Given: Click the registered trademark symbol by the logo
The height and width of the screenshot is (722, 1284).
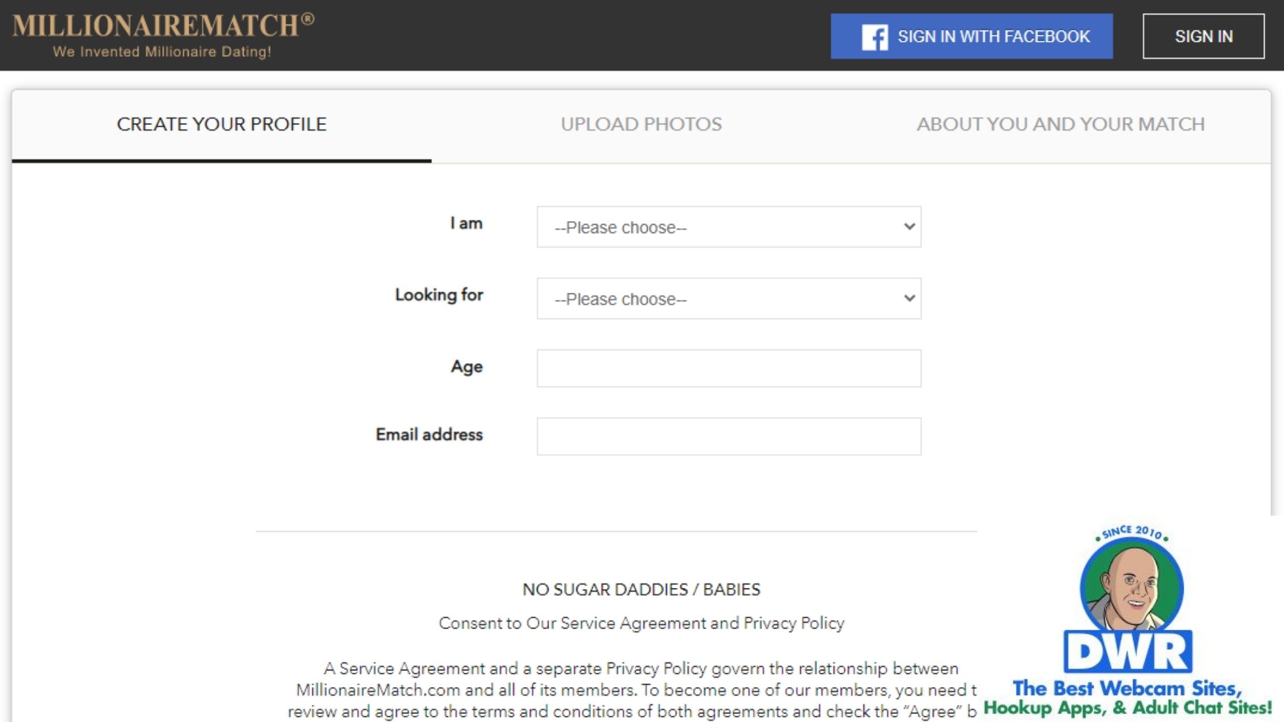Looking at the screenshot, I should (308, 19).
